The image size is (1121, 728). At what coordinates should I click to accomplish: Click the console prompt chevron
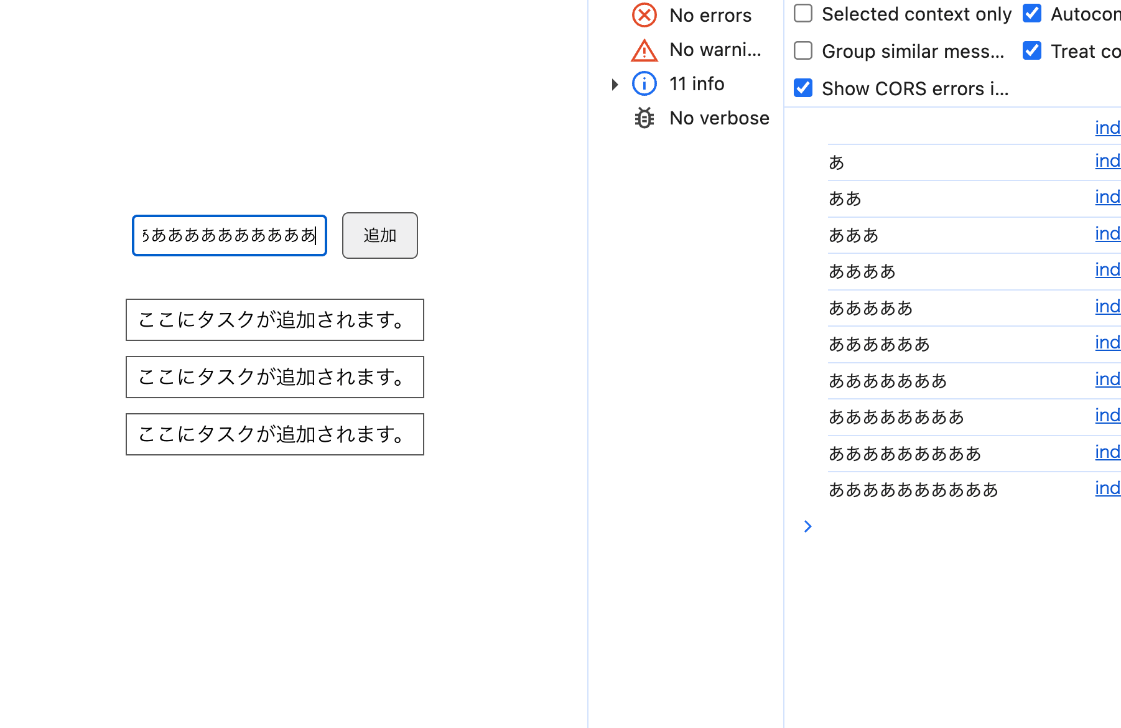(807, 526)
